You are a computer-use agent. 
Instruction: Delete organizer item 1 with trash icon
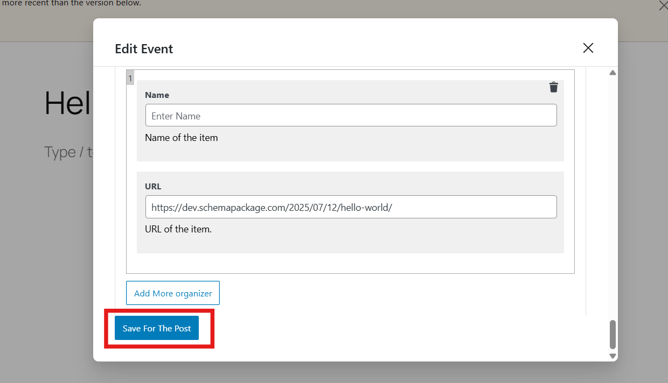click(554, 87)
